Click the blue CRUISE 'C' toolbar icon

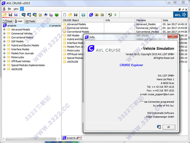click(x=91, y=15)
